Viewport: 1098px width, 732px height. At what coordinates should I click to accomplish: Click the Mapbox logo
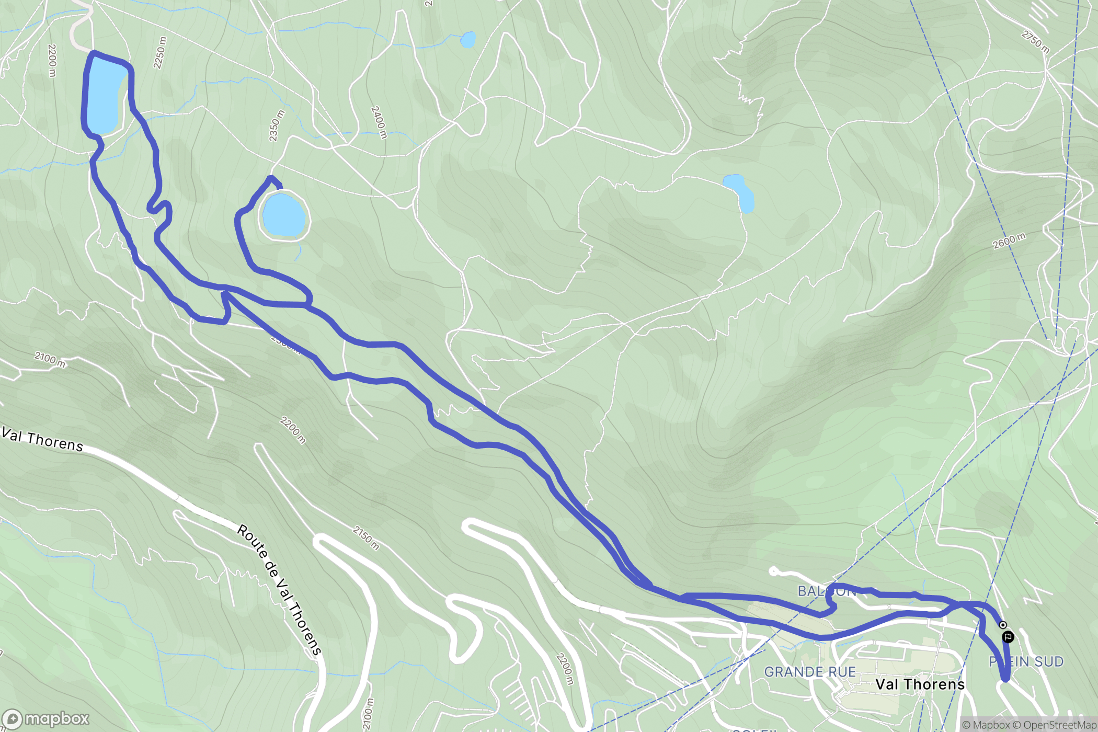[x=46, y=719]
